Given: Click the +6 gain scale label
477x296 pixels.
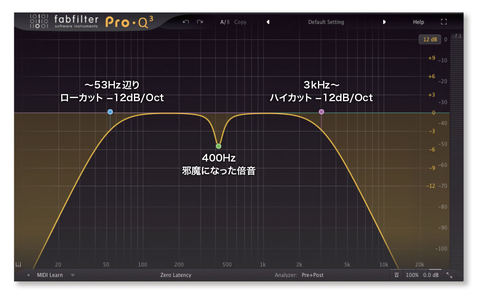Looking at the screenshot, I should coord(432,77).
